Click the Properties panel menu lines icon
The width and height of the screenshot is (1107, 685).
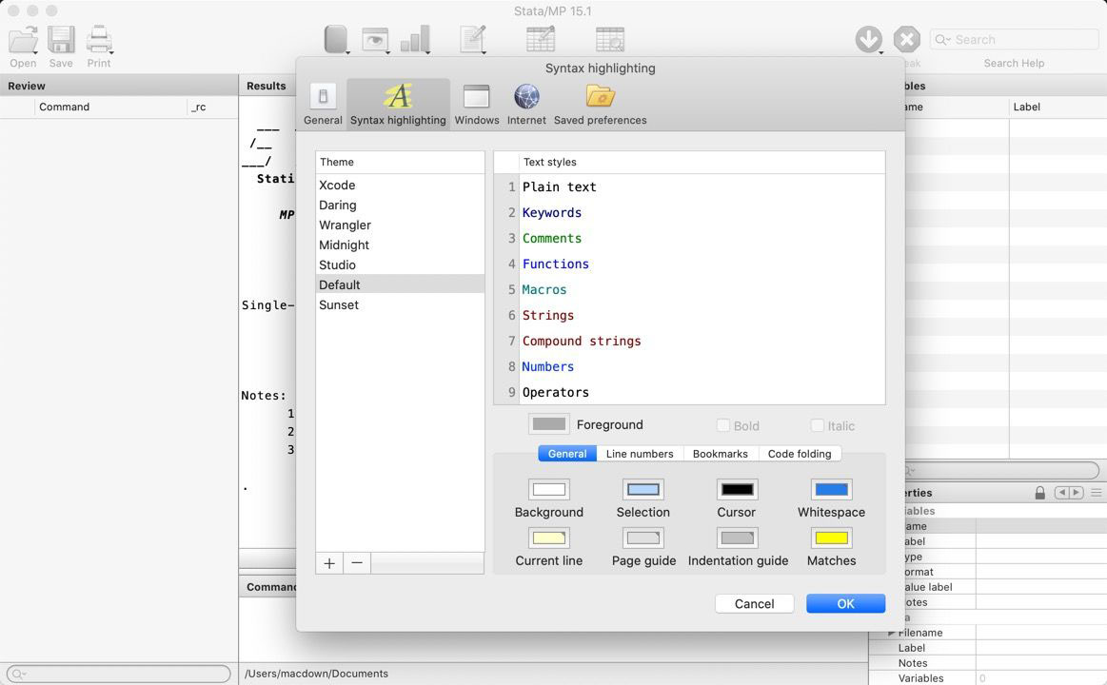[x=1097, y=493]
